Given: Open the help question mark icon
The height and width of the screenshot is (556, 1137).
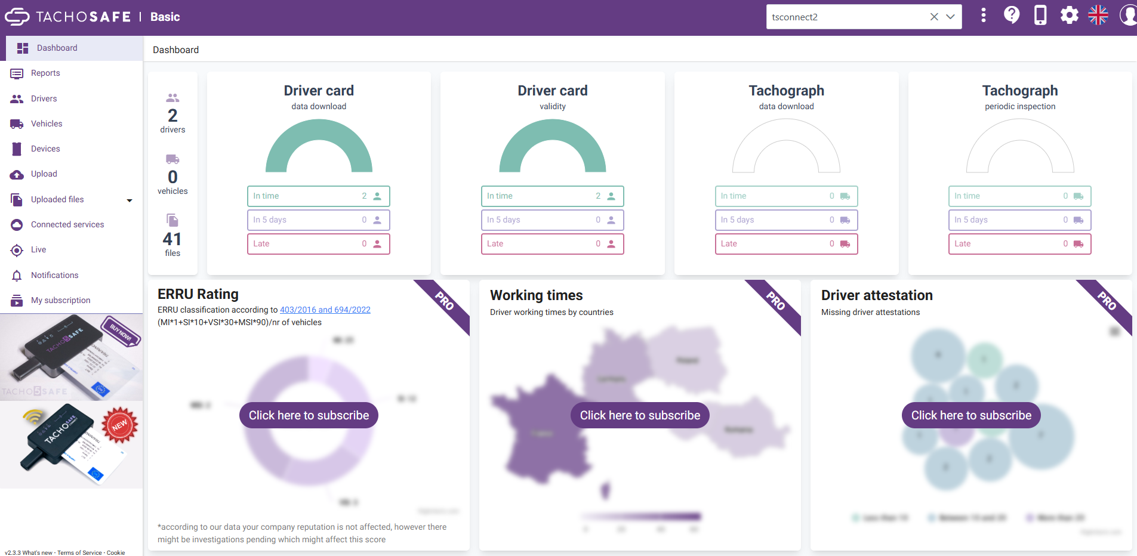Looking at the screenshot, I should [x=1012, y=15].
